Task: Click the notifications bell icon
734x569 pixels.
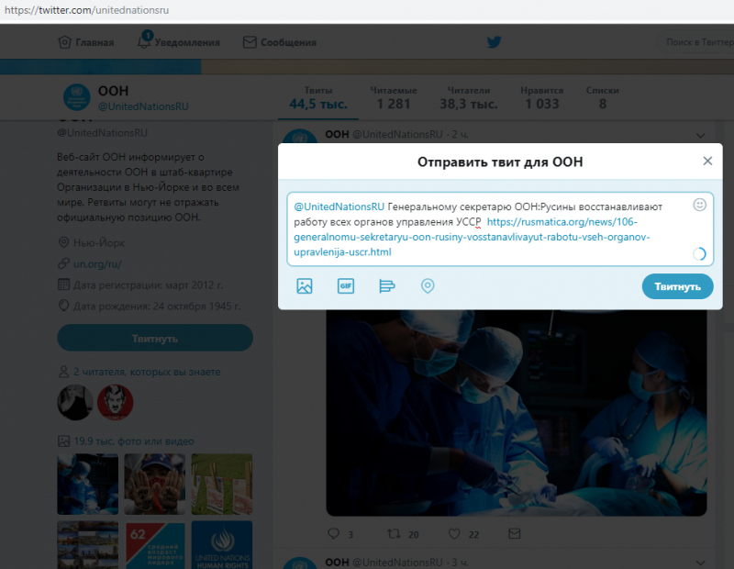Action: coord(144,41)
